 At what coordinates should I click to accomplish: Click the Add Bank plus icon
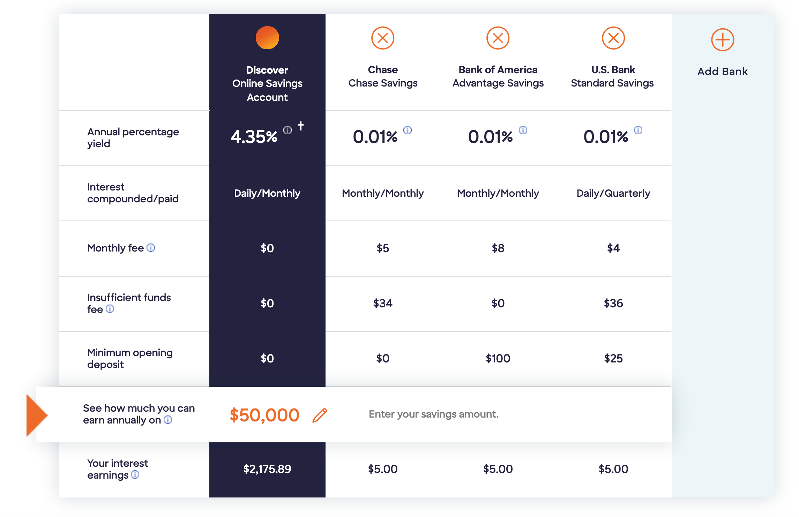point(723,40)
